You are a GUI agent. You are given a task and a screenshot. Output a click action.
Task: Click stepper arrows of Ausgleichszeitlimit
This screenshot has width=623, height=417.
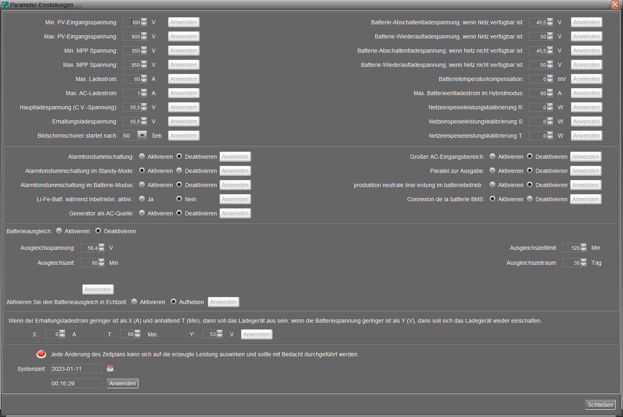583,248
